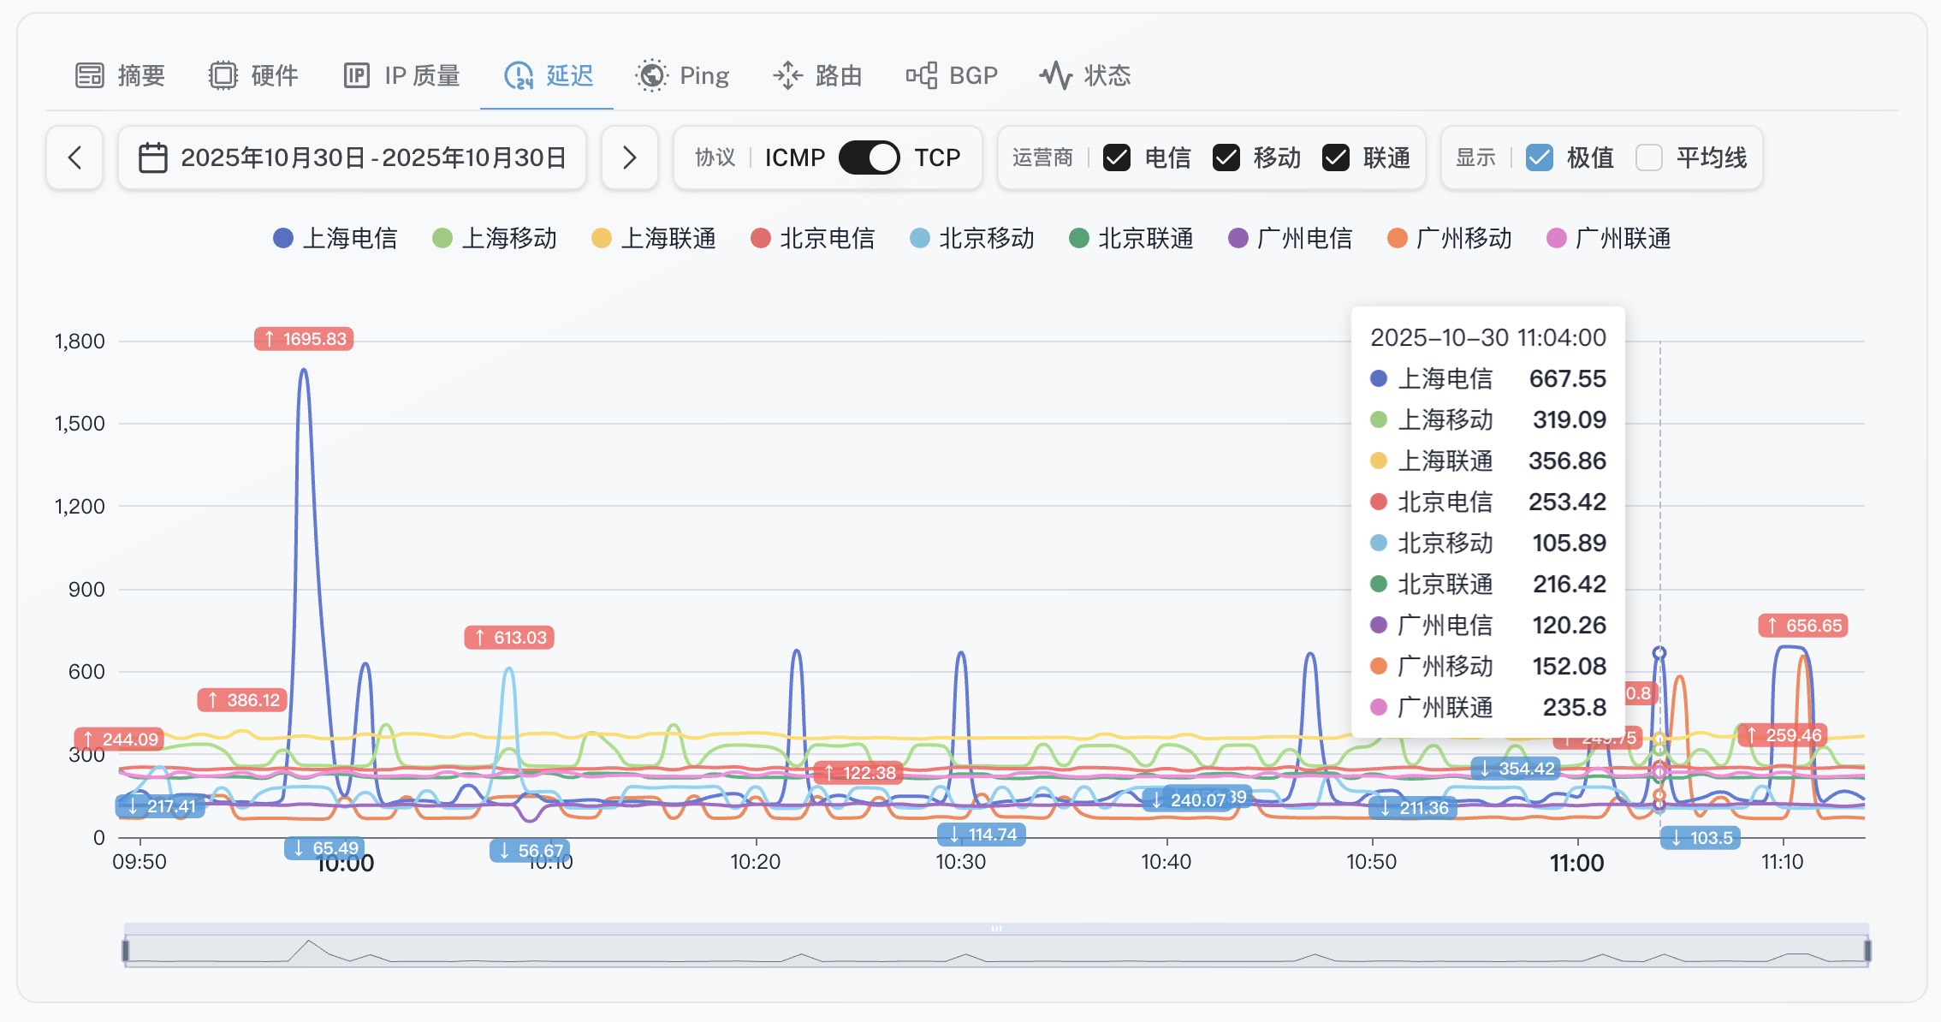Image resolution: width=1941 pixels, height=1022 pixels.
Task: Click the right handle of zoom slider
Action: pyautogui.click(x=1867, y=950)
